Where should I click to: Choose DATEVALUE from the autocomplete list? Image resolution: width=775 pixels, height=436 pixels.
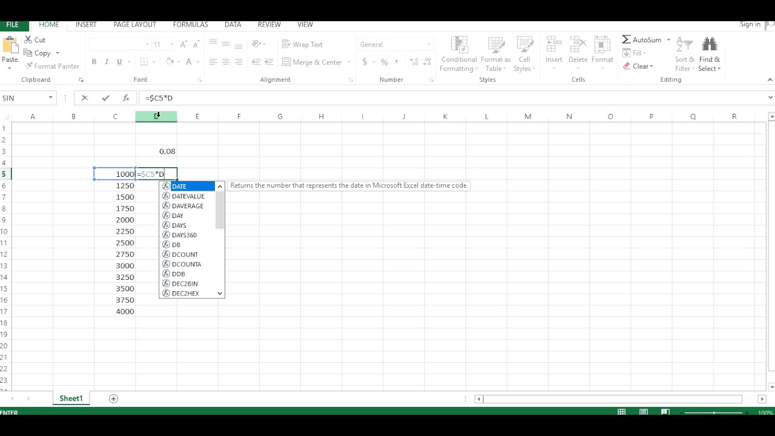pyautogui.click(x=188, y=196)
